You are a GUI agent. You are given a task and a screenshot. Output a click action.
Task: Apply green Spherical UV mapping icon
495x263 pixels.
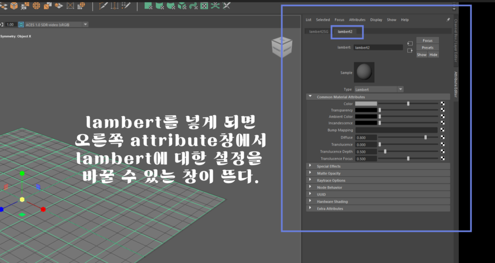(171, 5)
